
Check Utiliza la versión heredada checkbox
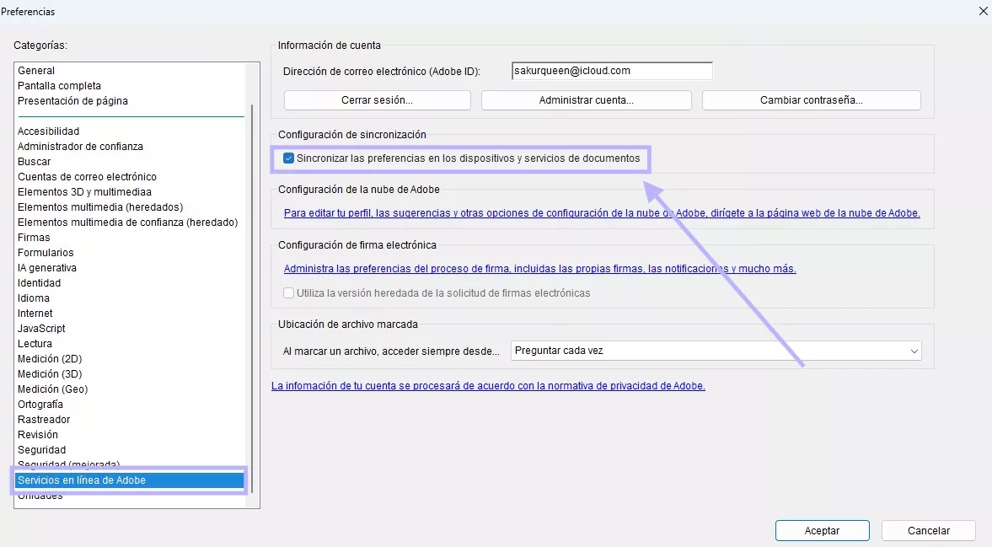pyautogui.click(x=288, y=292)
